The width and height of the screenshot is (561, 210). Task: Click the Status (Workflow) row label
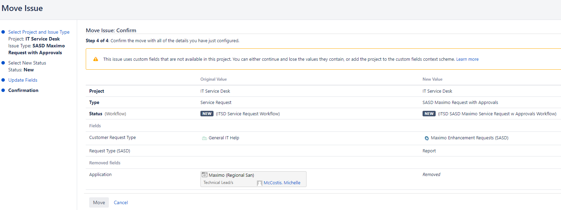[107, 114]
